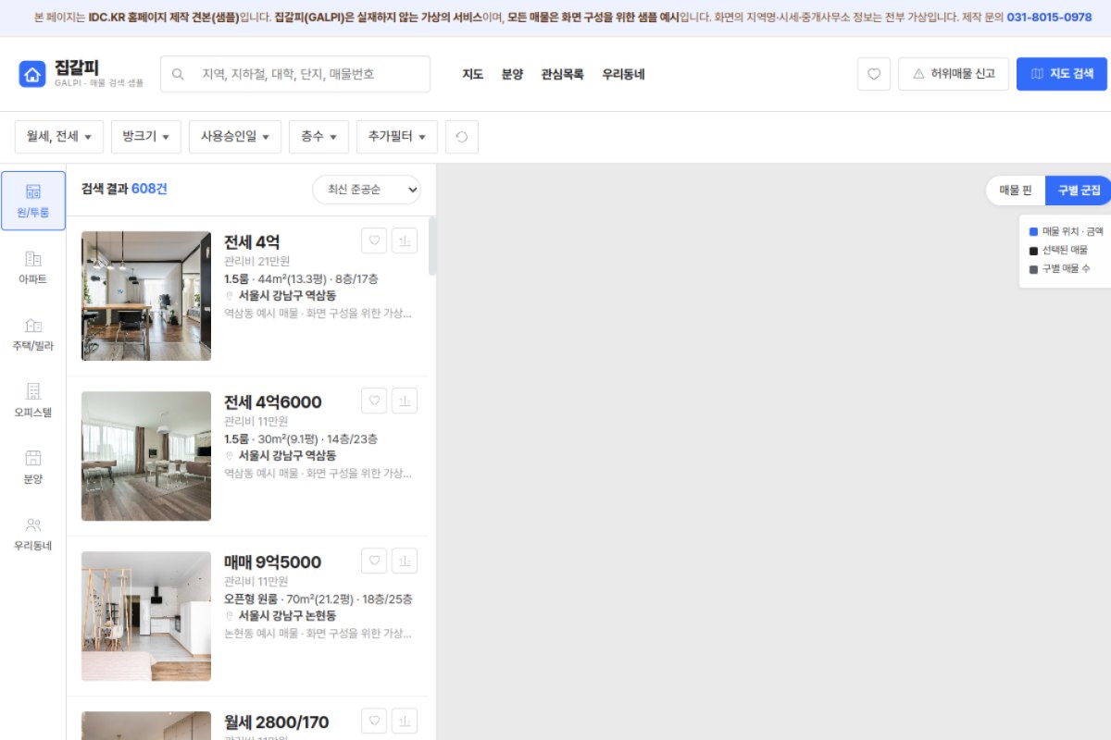The height and width of the screenshot is (740, 1111).
Task: Open the 매매 9억5000 listing title
Action: pyautogui.click(x=272, y=561)
